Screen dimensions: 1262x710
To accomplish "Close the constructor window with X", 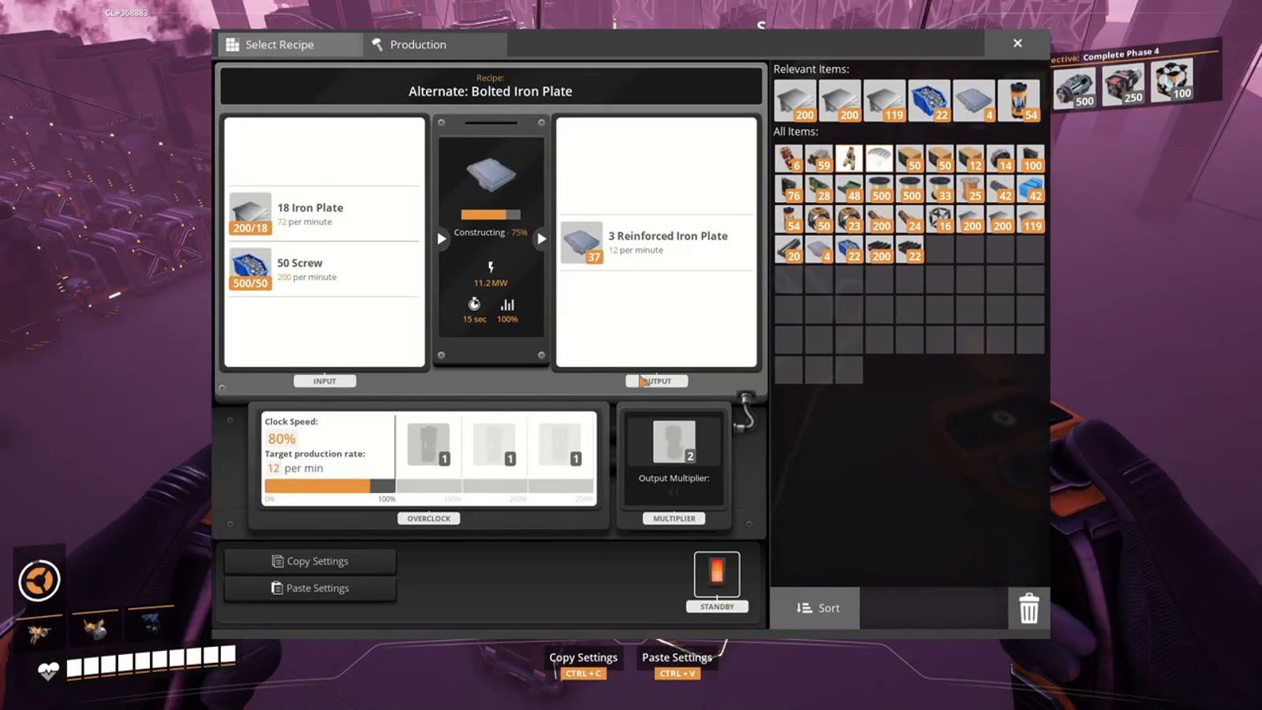I will (1017, 43).
